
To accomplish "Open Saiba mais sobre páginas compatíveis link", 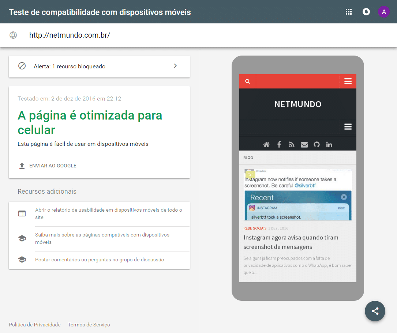I will click(x=102, y=238).
